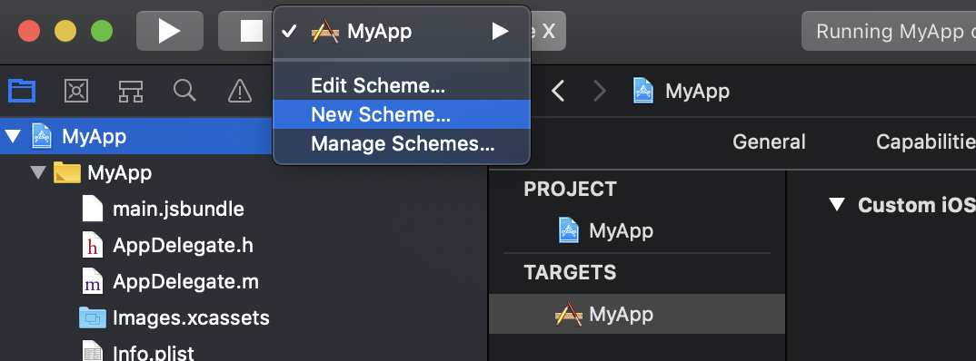Open the Project navigator folder icon

(22, 92)
